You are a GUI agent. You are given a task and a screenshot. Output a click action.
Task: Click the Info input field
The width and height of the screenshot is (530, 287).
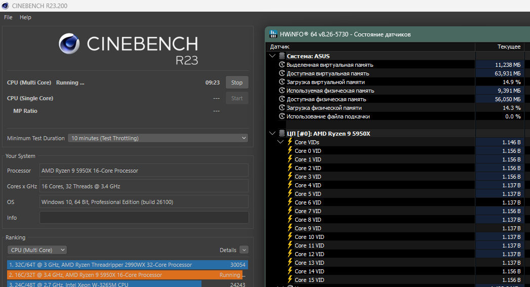point(144,218)
